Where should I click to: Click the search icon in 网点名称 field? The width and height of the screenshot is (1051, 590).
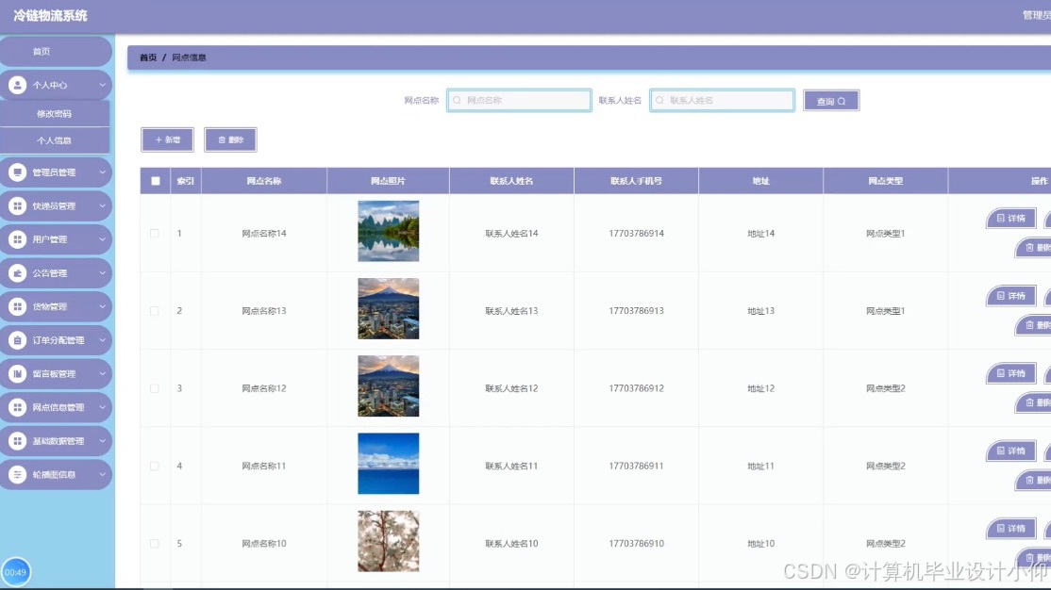(458, 101)
